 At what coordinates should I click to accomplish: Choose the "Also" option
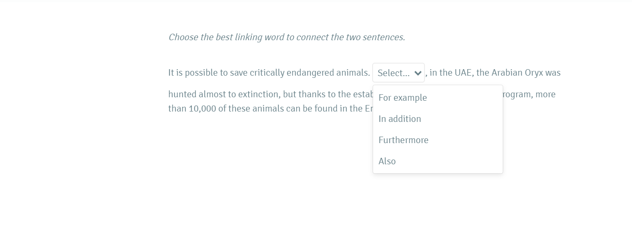click(387, 161)
